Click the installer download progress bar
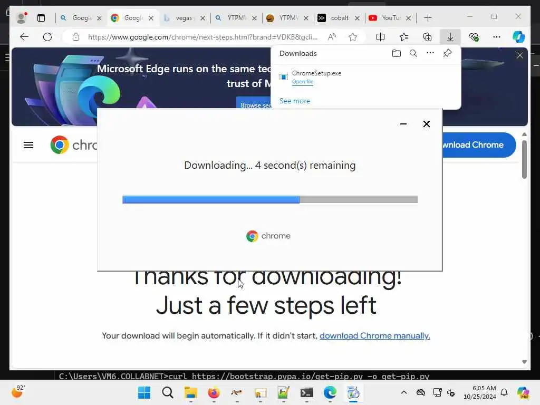The width and height of the screenshot is (540, 405). tap(270, 199)
